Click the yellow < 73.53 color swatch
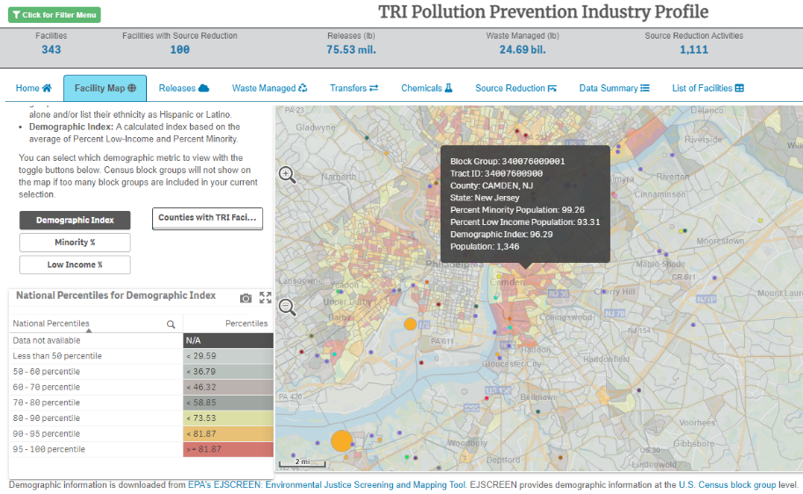This screenshot has width=803, height=494. 229,418
